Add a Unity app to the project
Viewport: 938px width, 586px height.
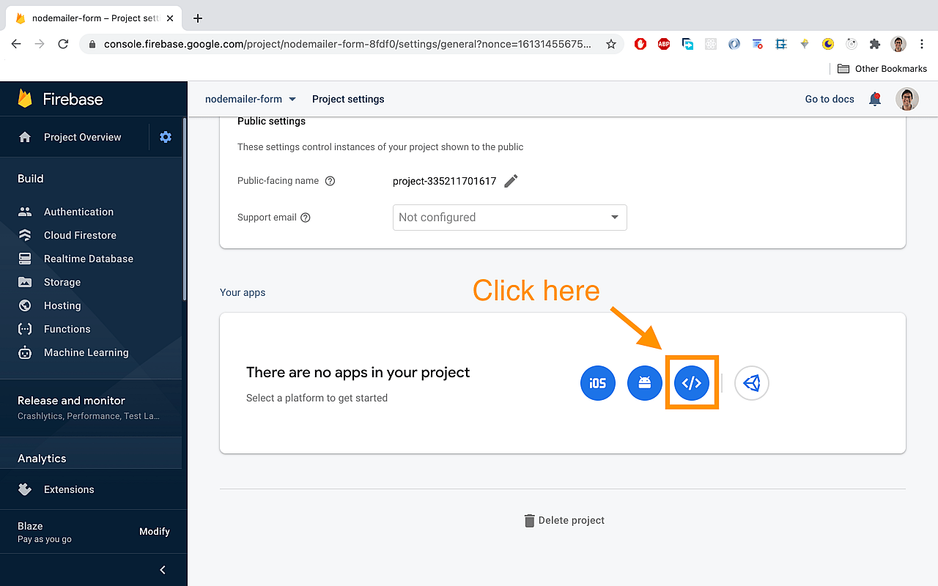point(751,382)
